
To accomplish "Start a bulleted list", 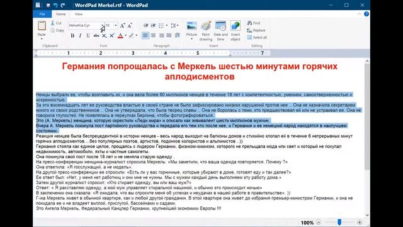I will 161,25.
